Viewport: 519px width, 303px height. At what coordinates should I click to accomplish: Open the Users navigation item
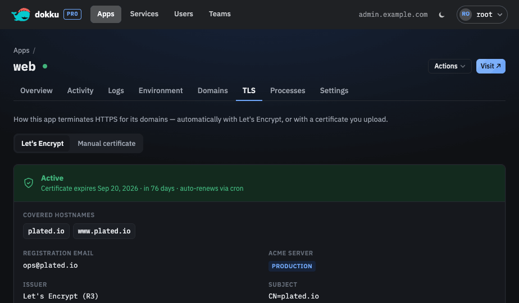coord(184,14)
